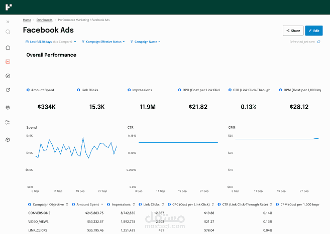Screen dimensions: 330x234
Task: Open search from the sidebar magnifier icon
Action: [x=8, y=32]
